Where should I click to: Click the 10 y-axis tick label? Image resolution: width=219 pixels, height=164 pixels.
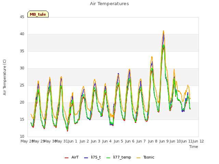[22, 137]
